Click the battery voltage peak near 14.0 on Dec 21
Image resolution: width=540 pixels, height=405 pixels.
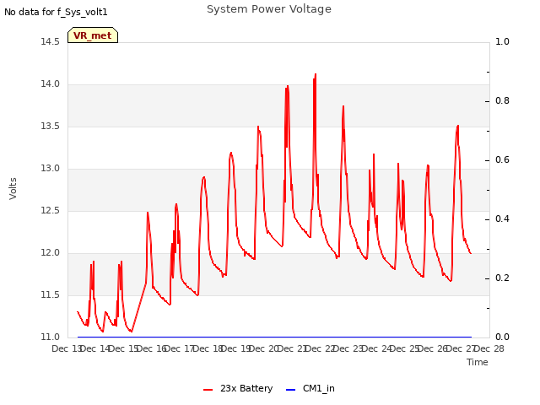coord(288,86)
